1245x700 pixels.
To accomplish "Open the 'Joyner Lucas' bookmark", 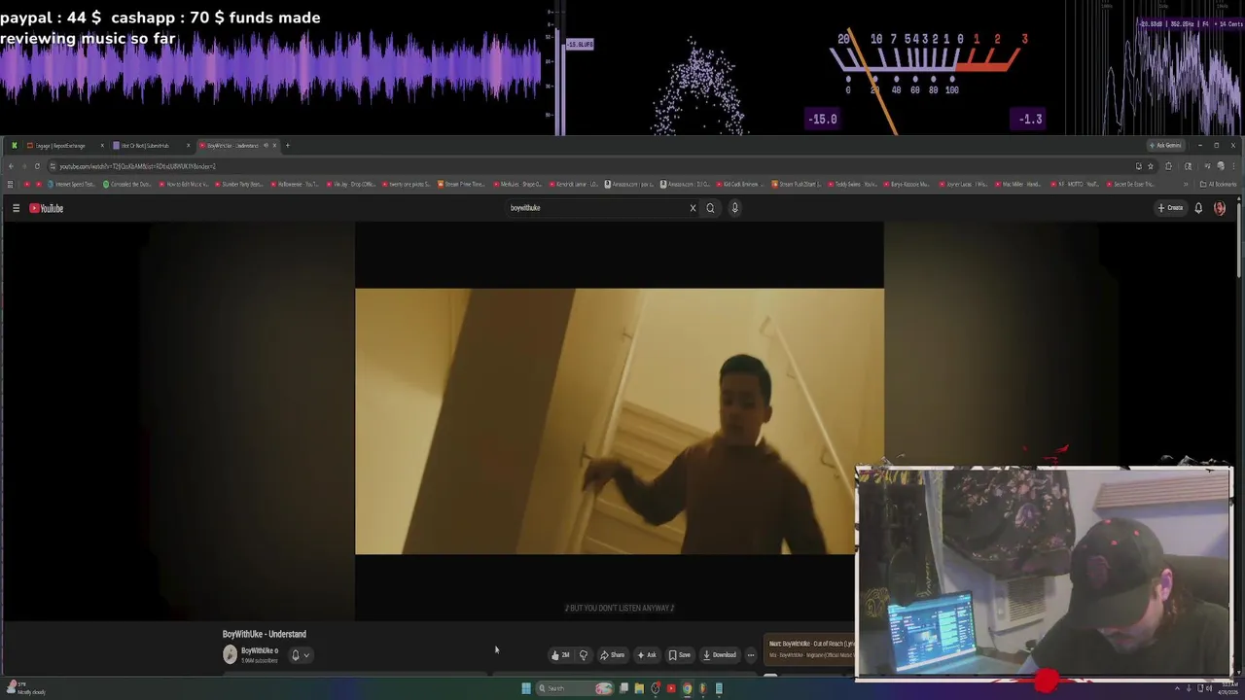I will (x=965, y=184).
